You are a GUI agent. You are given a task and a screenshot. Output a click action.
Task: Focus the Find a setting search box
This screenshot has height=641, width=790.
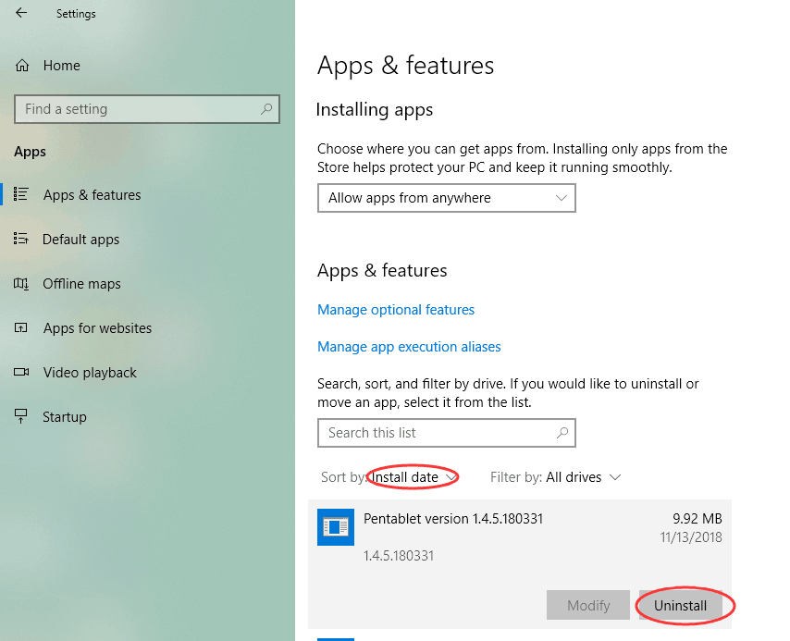pyautogui.click(x=146, y=109)
